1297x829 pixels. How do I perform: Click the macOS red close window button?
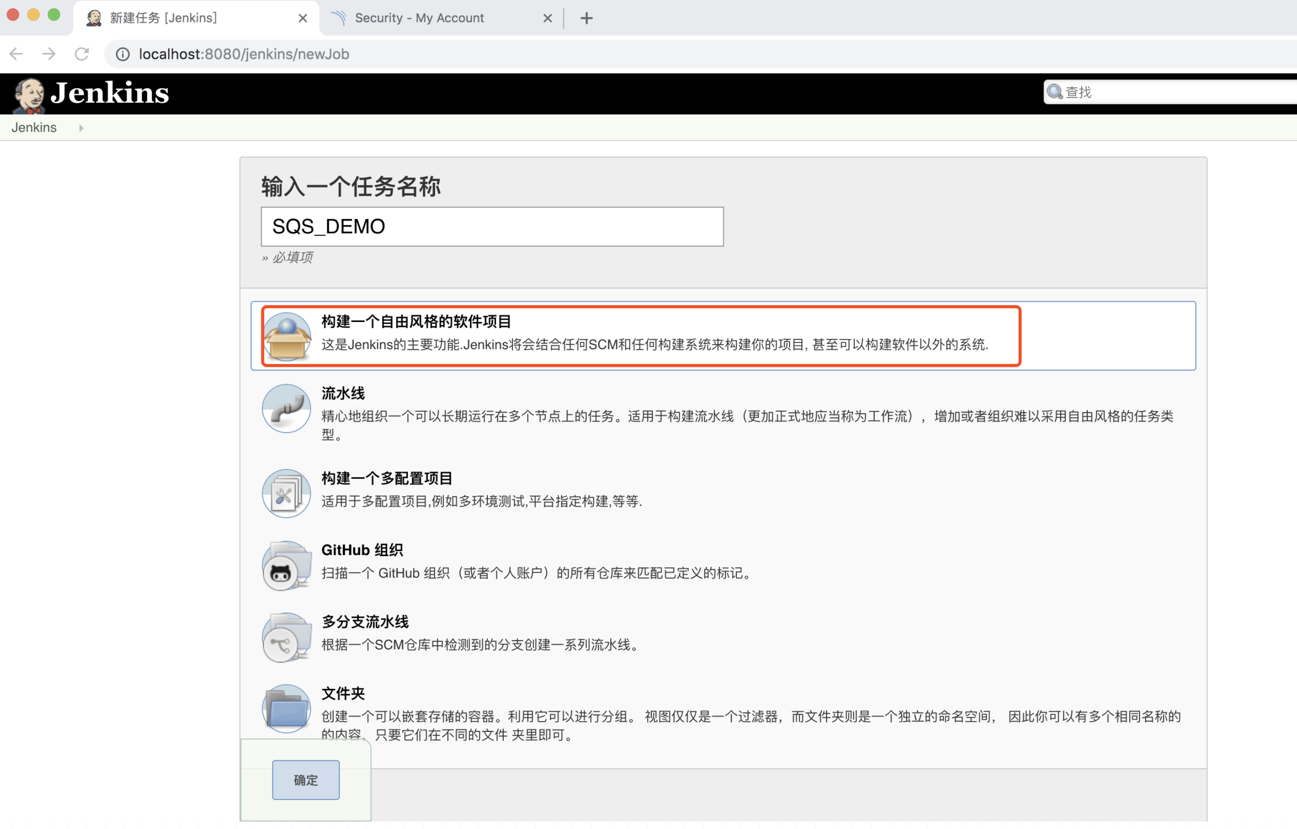pos(13,14)
